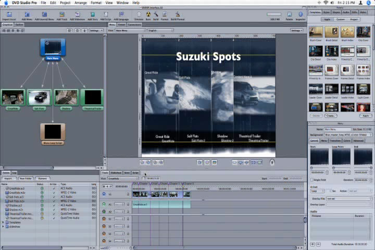
Task: Select the Main Menu tile in Graphical view
Action: (x=53, y=47)
